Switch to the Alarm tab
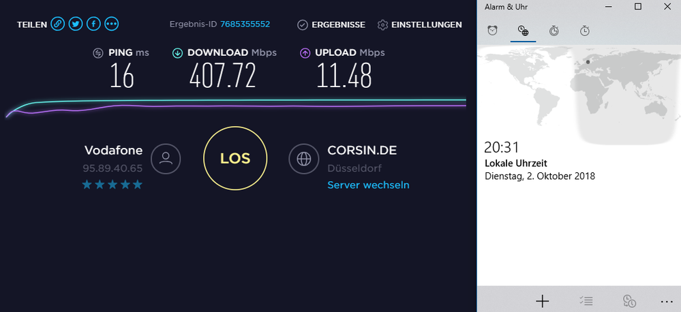Viewport: 681px width, 312px height. [x=492, y=31]
